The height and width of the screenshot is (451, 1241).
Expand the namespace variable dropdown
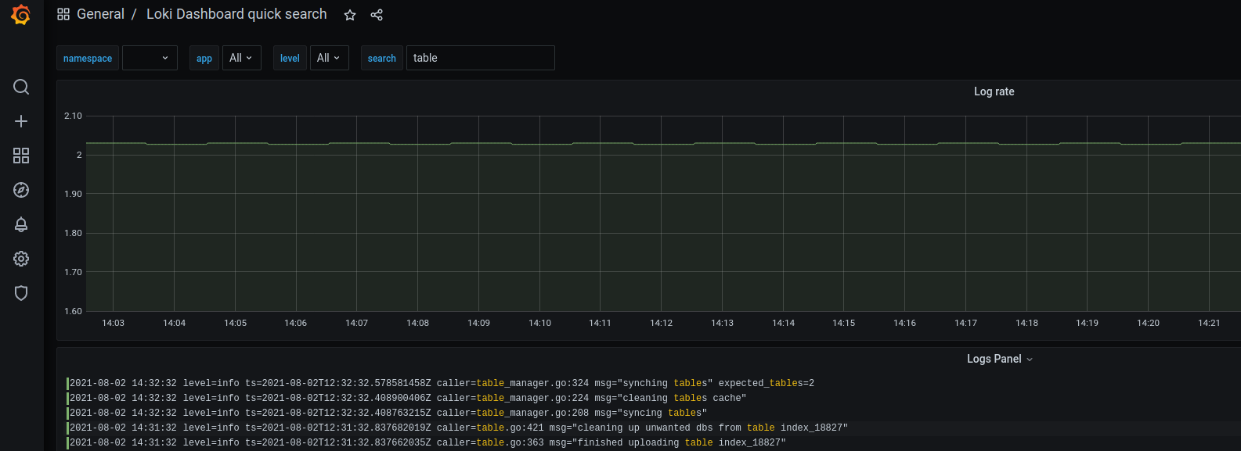(150, 58)
